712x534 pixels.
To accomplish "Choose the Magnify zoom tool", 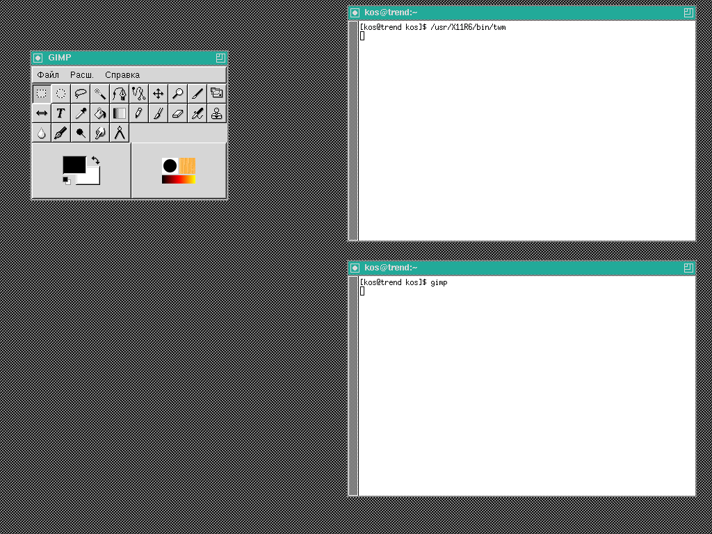I will pyautogui.click(x=178, y=93).
